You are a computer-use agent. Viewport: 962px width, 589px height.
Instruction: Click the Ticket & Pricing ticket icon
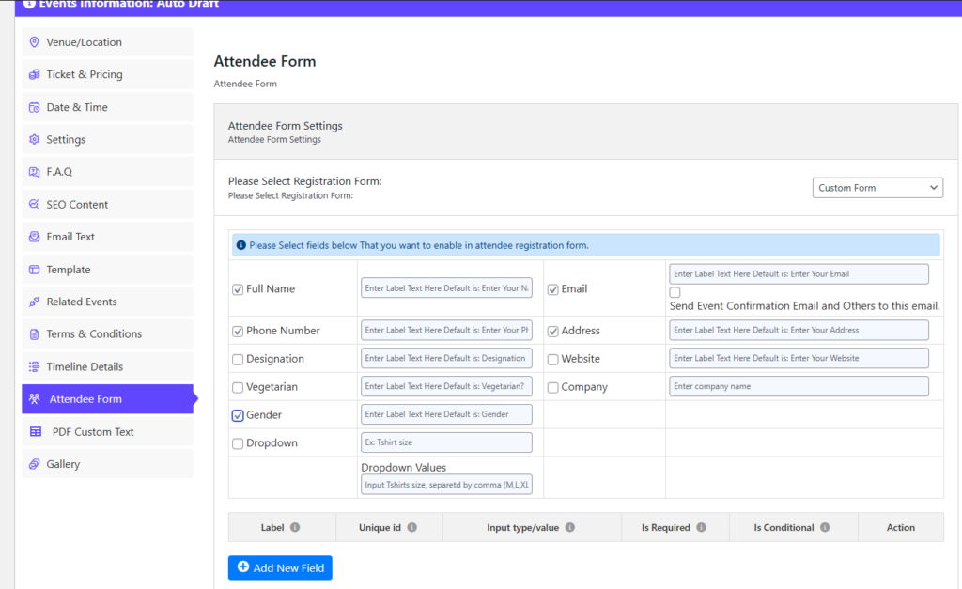34,74
